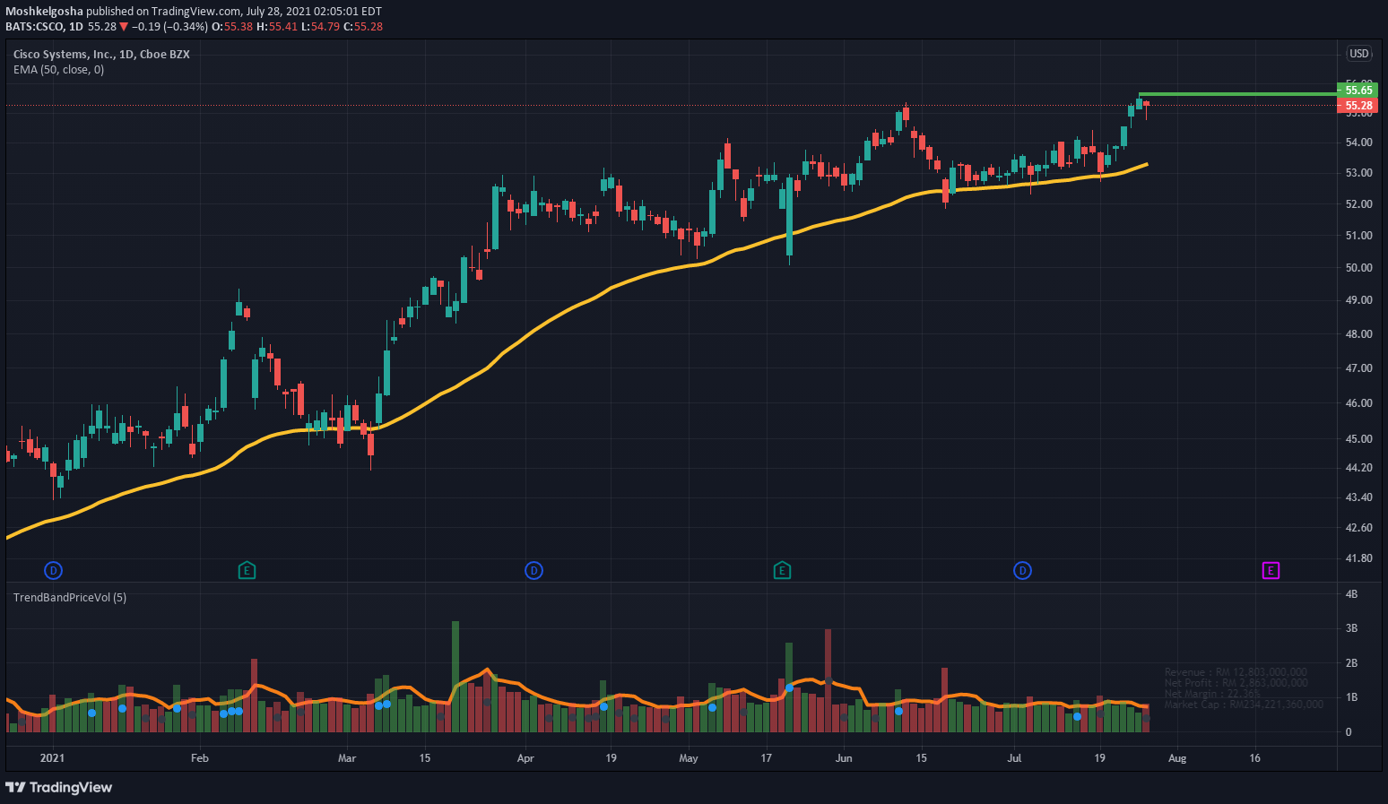Screen dimensions: 1388x804
Task: Open the USD currency selector
Action: coord(1359,54)
